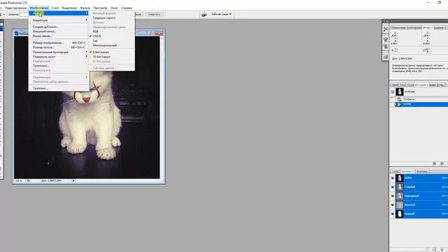Switch to the Навигатор tab
This screenshot has width=448, height=252.
[x=398, y=28]
